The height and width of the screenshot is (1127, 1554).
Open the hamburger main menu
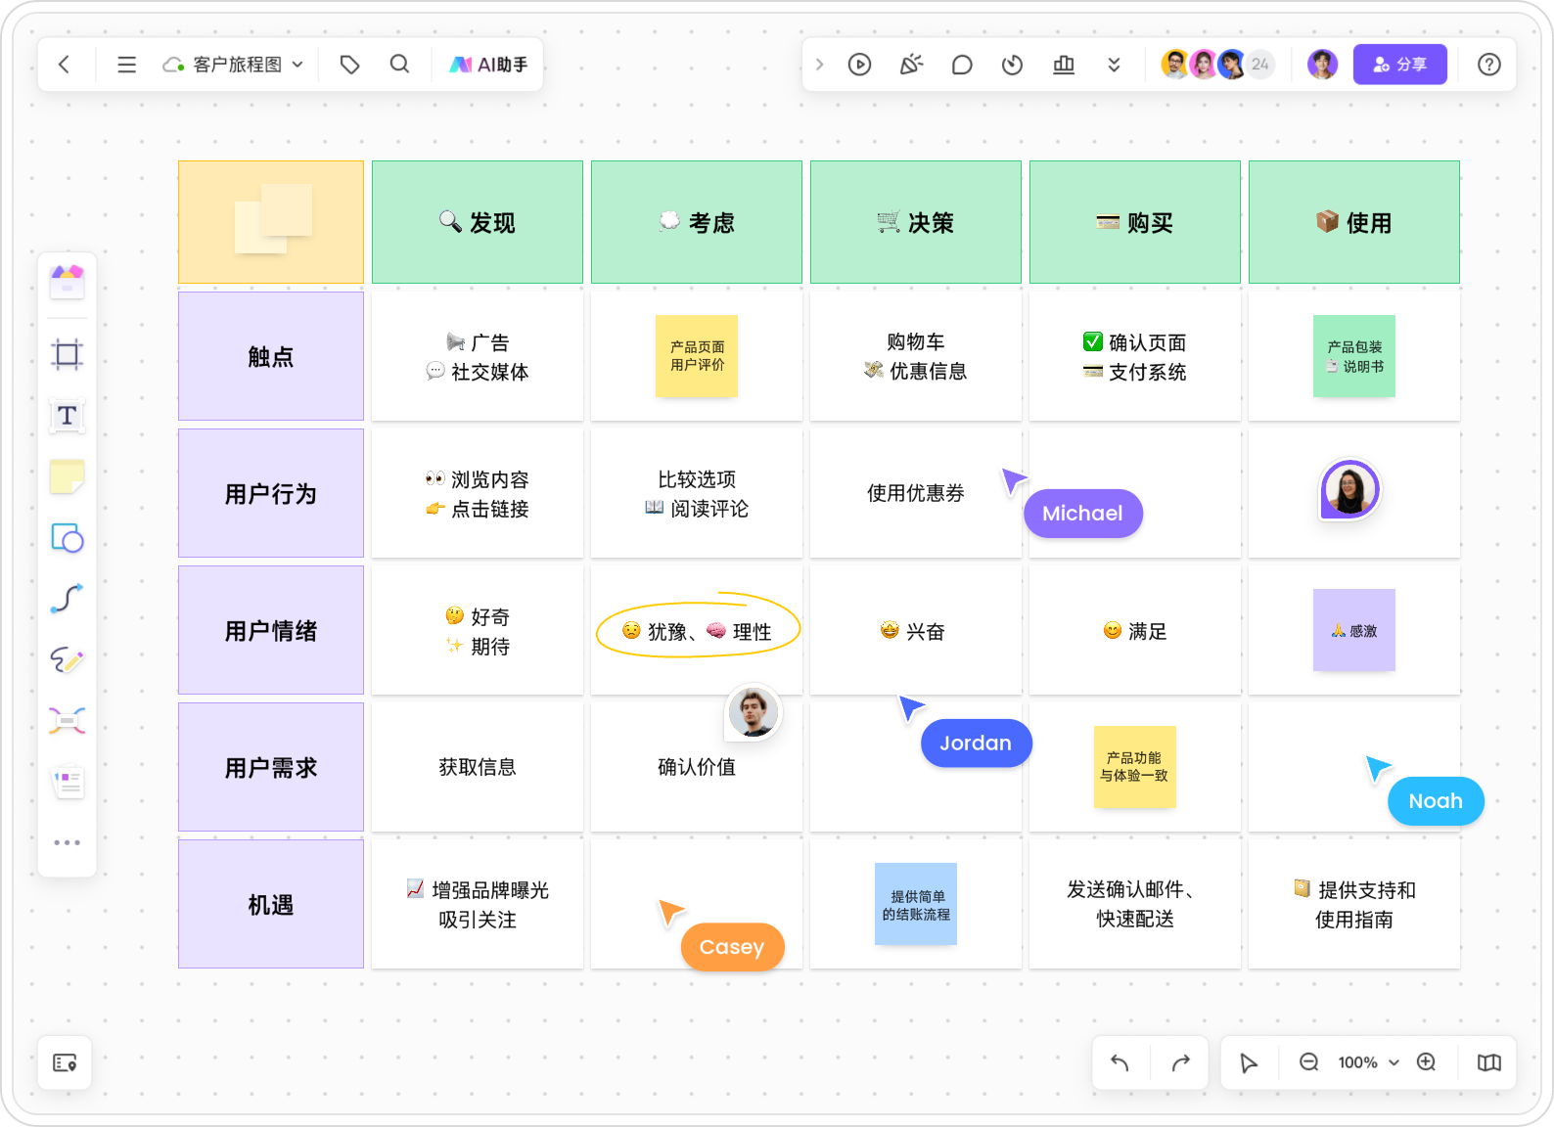(126, 65)
